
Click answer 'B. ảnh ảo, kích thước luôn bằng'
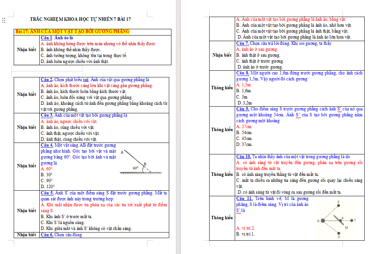pyautogui.click(x=84, y=91)
